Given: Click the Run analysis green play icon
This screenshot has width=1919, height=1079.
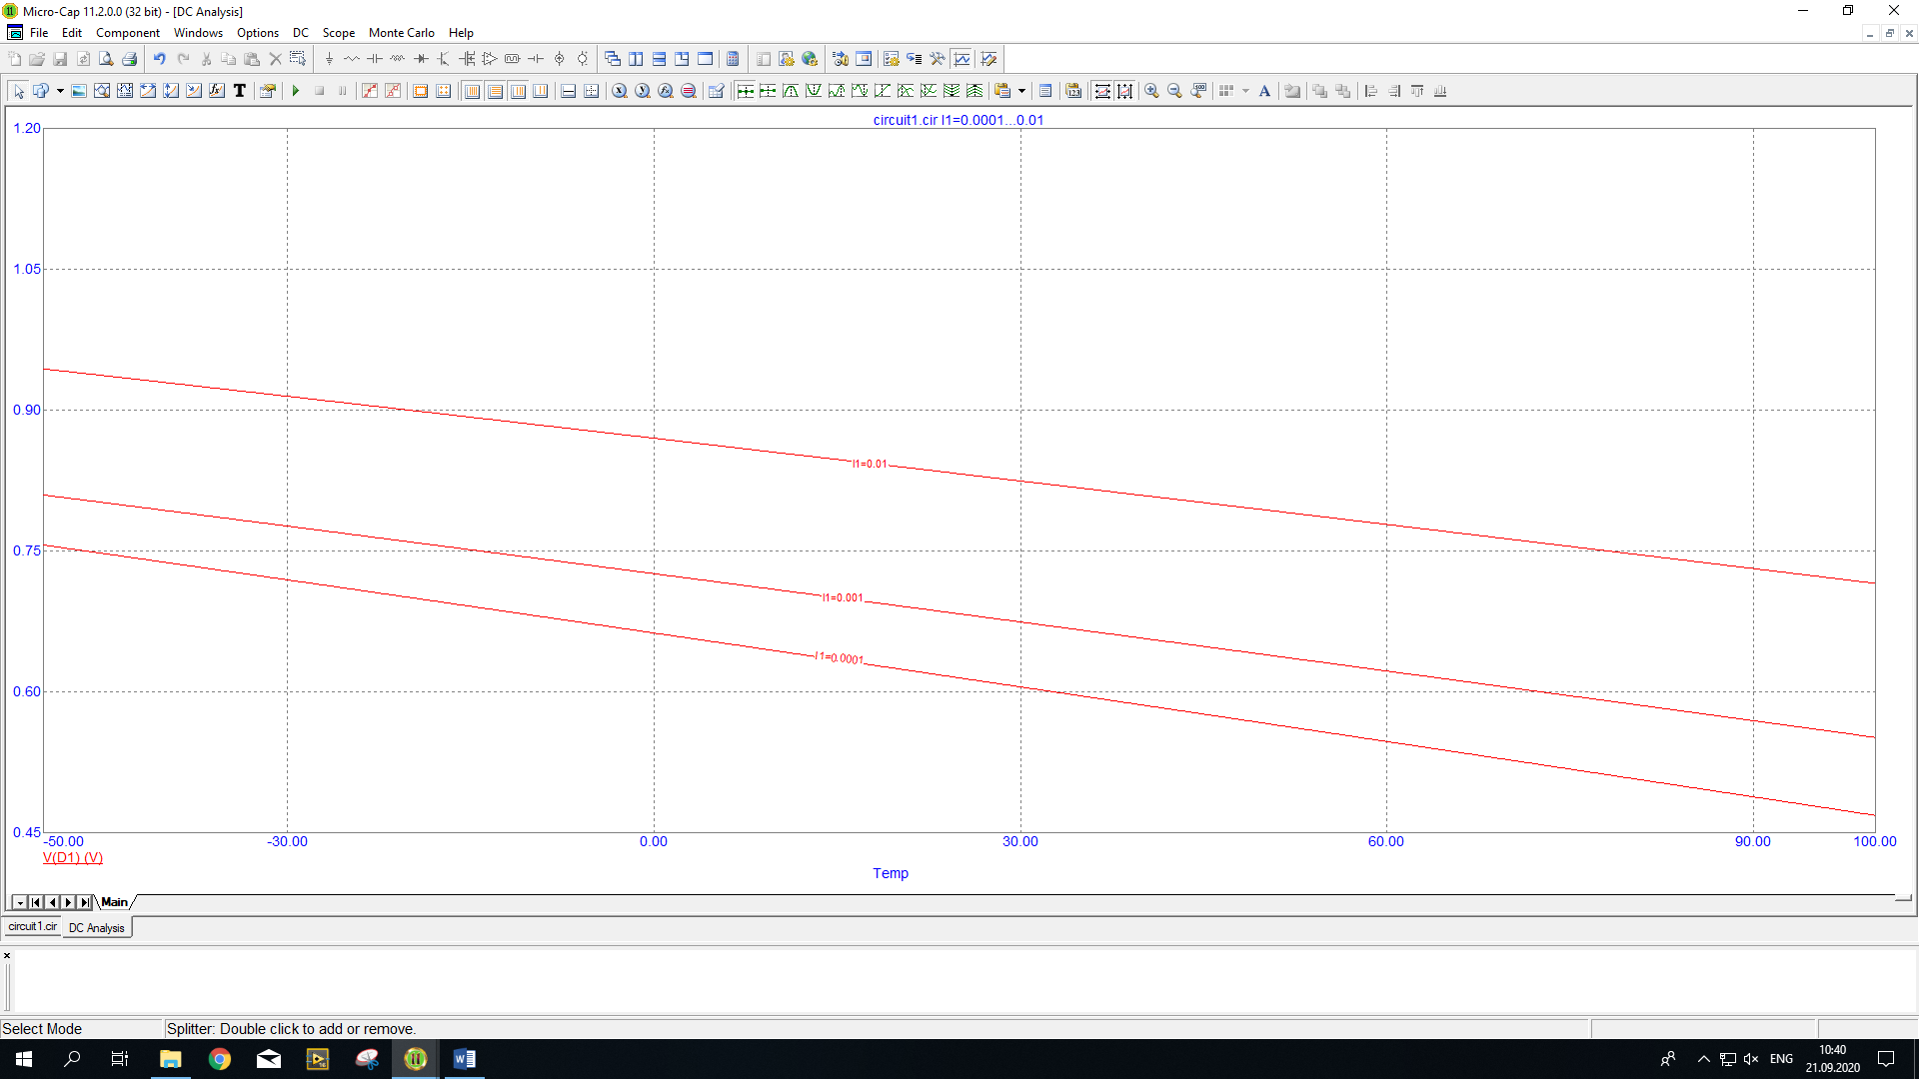Looking at the screenshot, I should tap(296, 91).
